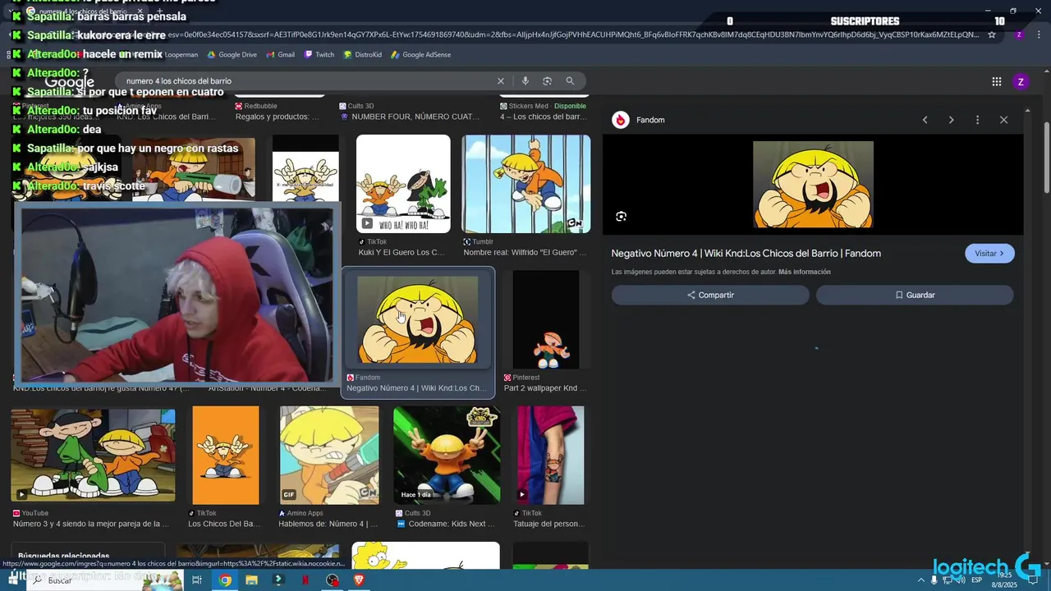Start voice search with the microphone icon
The height and width of the screenshot is (591, 1051).
525,81
